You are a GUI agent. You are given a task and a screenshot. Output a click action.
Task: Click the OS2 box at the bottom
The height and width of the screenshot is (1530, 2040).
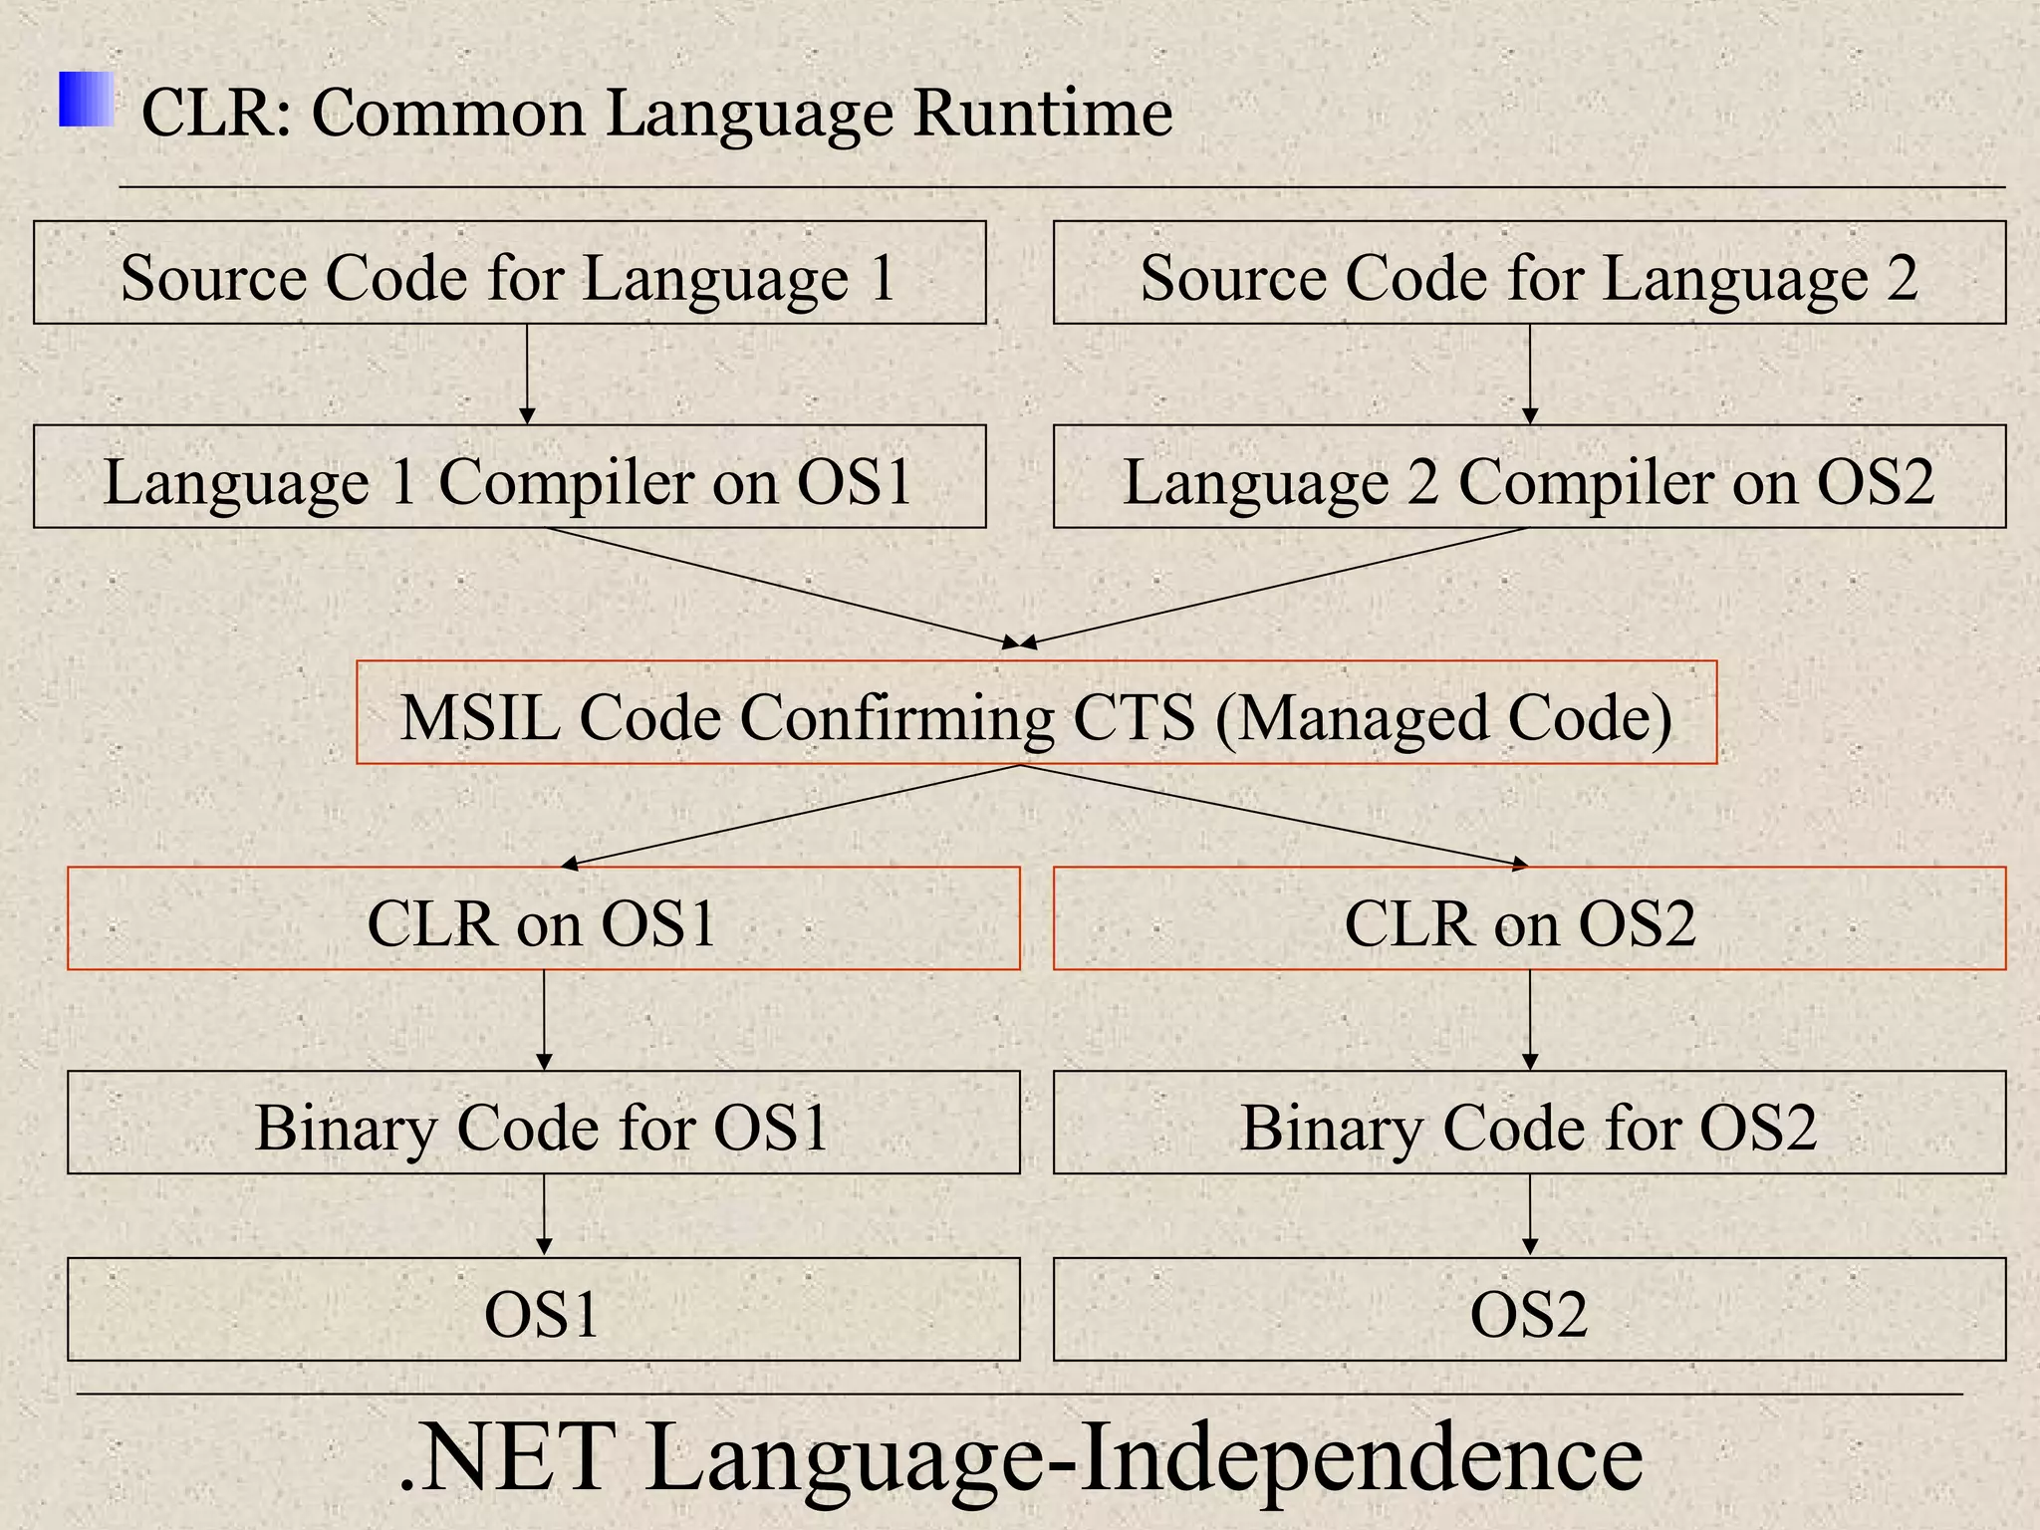(1529, 1310)
